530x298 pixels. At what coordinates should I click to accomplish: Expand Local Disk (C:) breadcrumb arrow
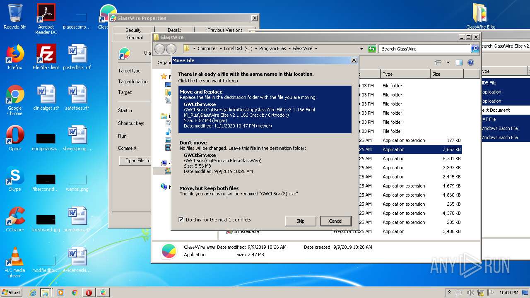tap(256, 49)
